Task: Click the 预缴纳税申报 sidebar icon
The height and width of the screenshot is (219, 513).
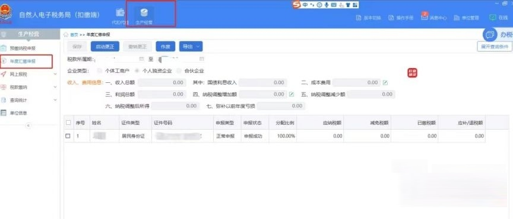Action: tap(4, 49)
